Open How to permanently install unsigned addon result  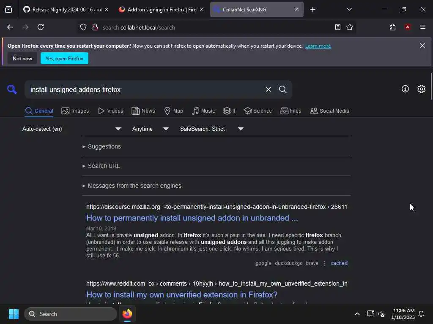192,218
